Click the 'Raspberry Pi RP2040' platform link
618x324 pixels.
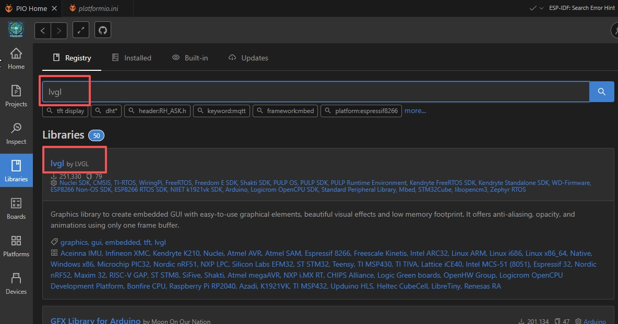202,286
